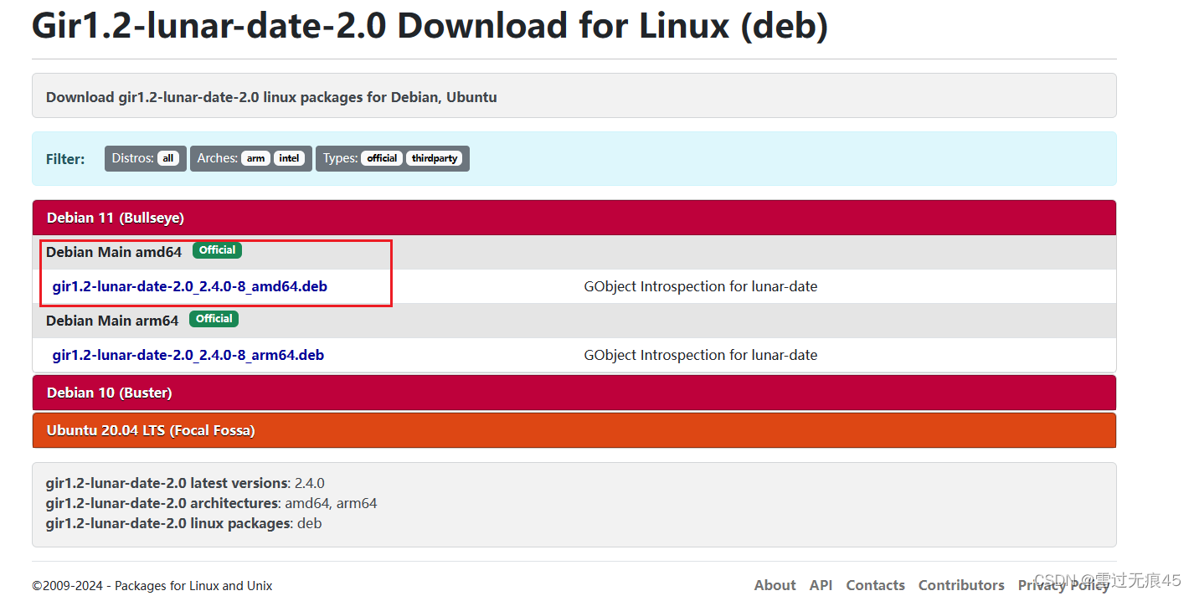
Task: Click the 'Distros:' filter group label
Action: tap(132, 158)
